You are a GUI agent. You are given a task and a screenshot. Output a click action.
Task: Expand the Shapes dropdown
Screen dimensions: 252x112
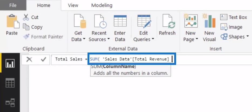[247, 36]
